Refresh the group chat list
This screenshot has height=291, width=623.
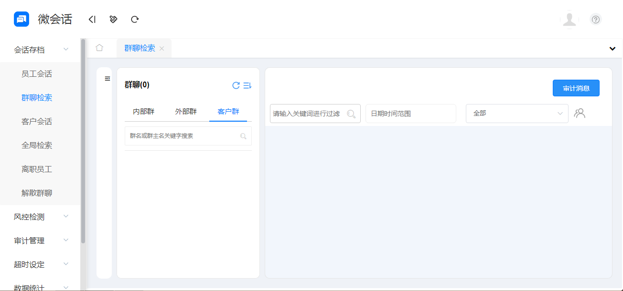235,85
